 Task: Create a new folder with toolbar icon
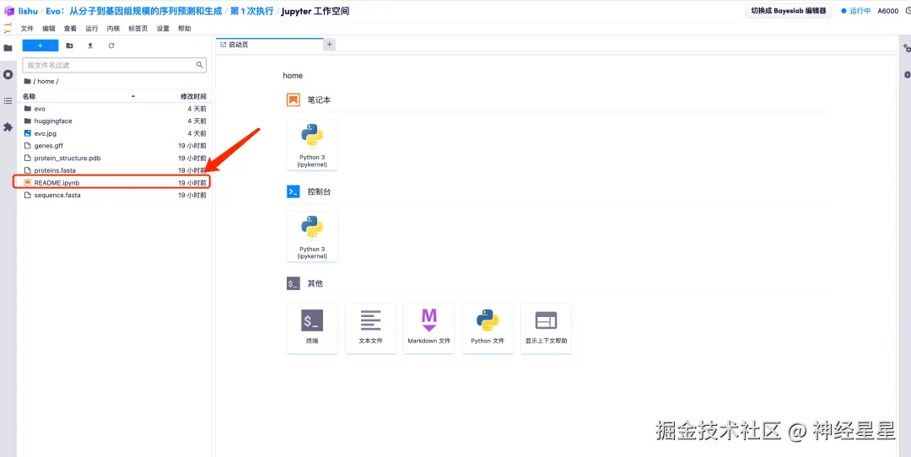tap(70, 46)
